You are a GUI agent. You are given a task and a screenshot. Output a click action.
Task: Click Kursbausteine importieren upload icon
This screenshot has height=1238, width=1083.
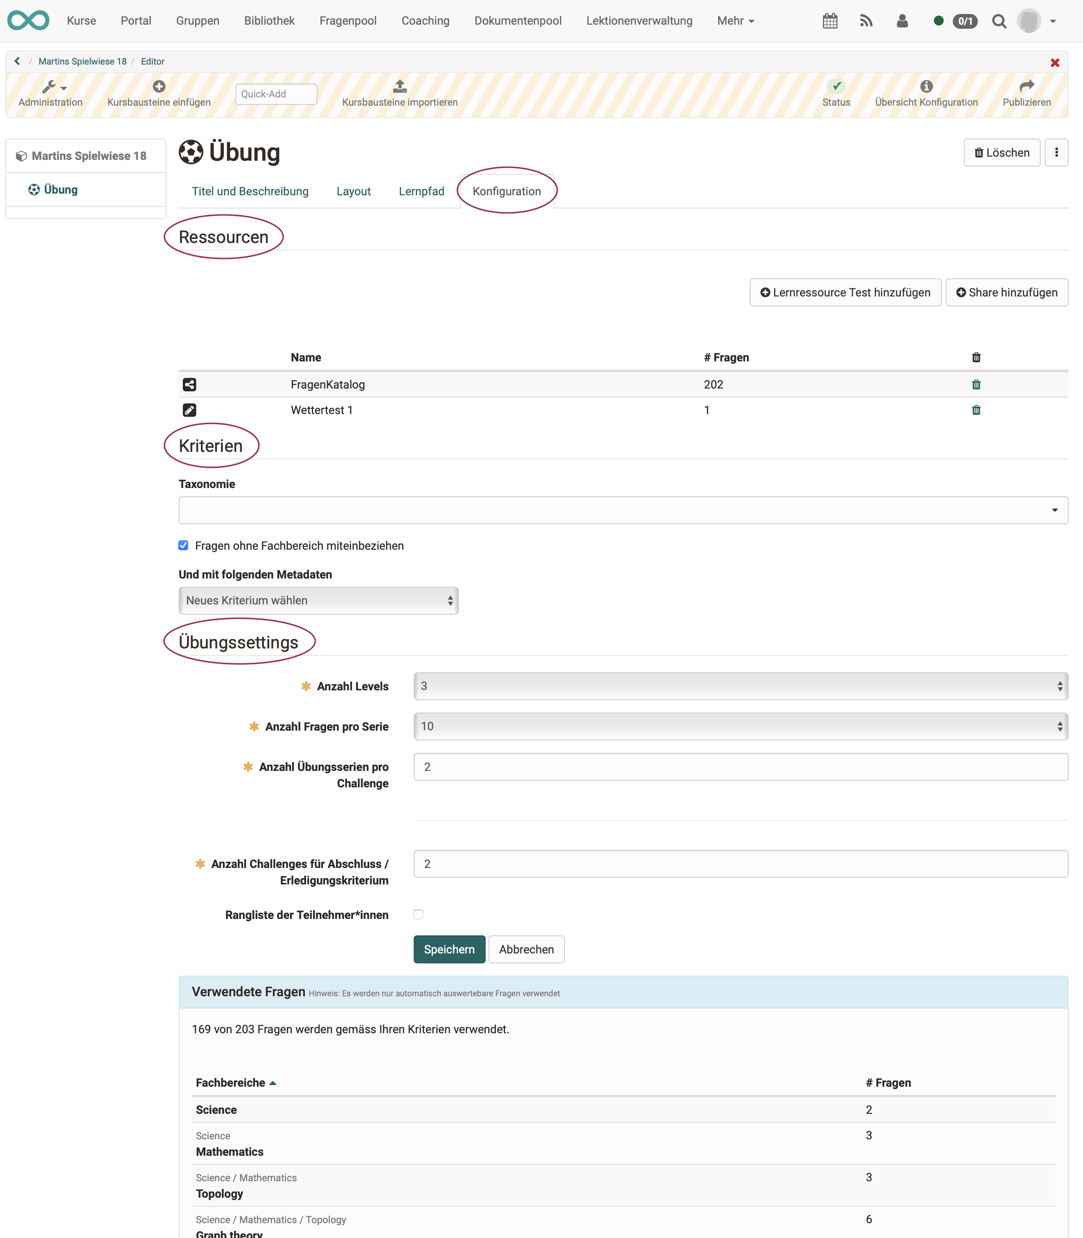point(399,86)
